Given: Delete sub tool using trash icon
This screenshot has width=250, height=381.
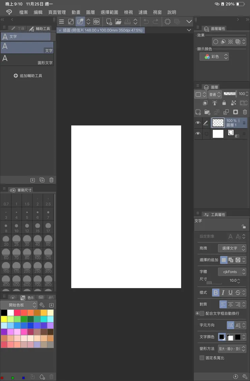Looking at the screenshot, I should pyautogui.click(x=51, y=180).
